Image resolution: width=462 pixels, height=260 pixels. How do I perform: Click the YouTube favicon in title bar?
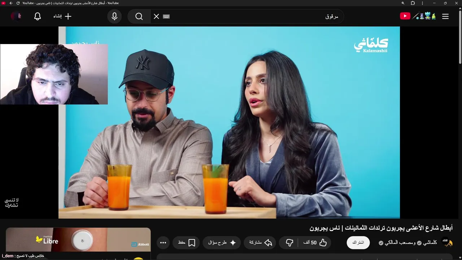point(4,3)
